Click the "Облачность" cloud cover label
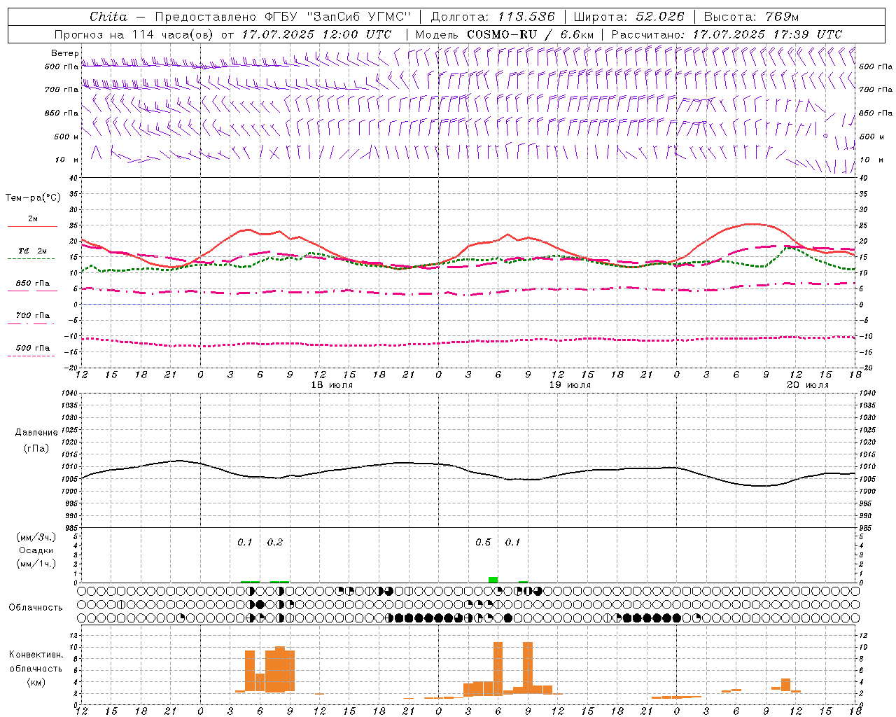This screenshot has height=717, width=896. pyautogui.click(x=36, y=607)
